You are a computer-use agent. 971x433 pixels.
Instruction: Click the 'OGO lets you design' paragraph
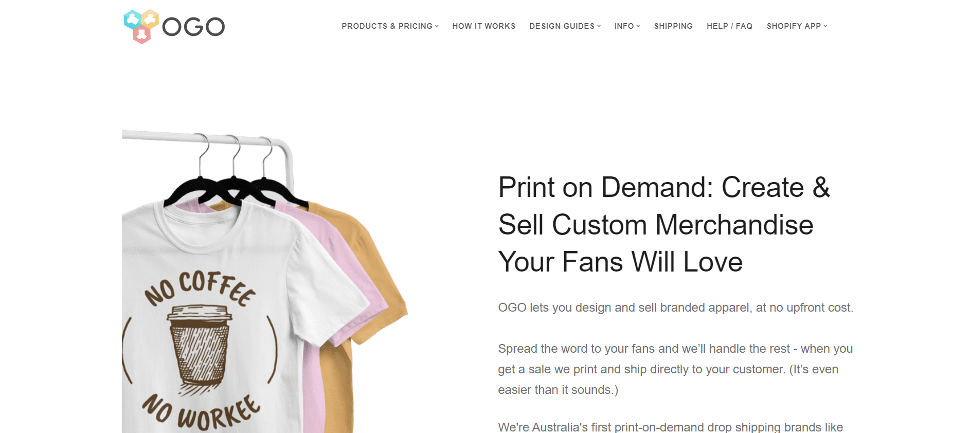(675, 308)
